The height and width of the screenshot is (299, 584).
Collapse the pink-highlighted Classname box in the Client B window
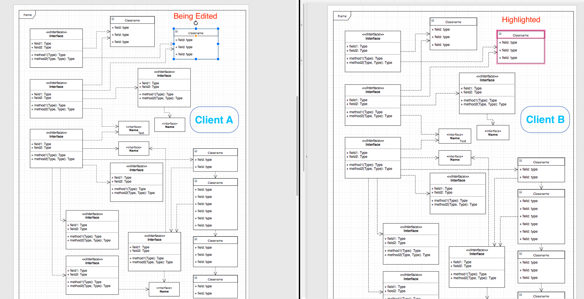click(x=500, y=34)
